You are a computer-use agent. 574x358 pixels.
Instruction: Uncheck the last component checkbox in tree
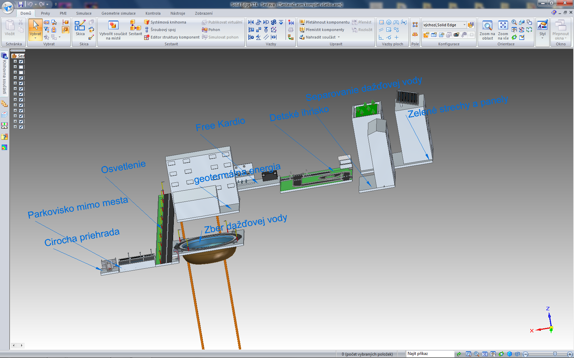point(21,127)
